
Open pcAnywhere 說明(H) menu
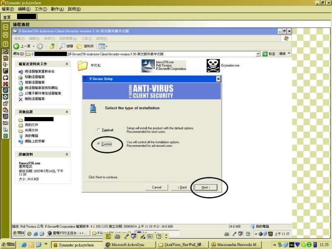pos(74,9)
